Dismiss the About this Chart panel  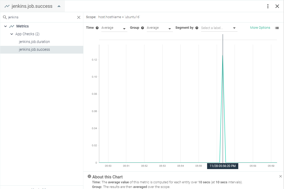coord(280,176)
